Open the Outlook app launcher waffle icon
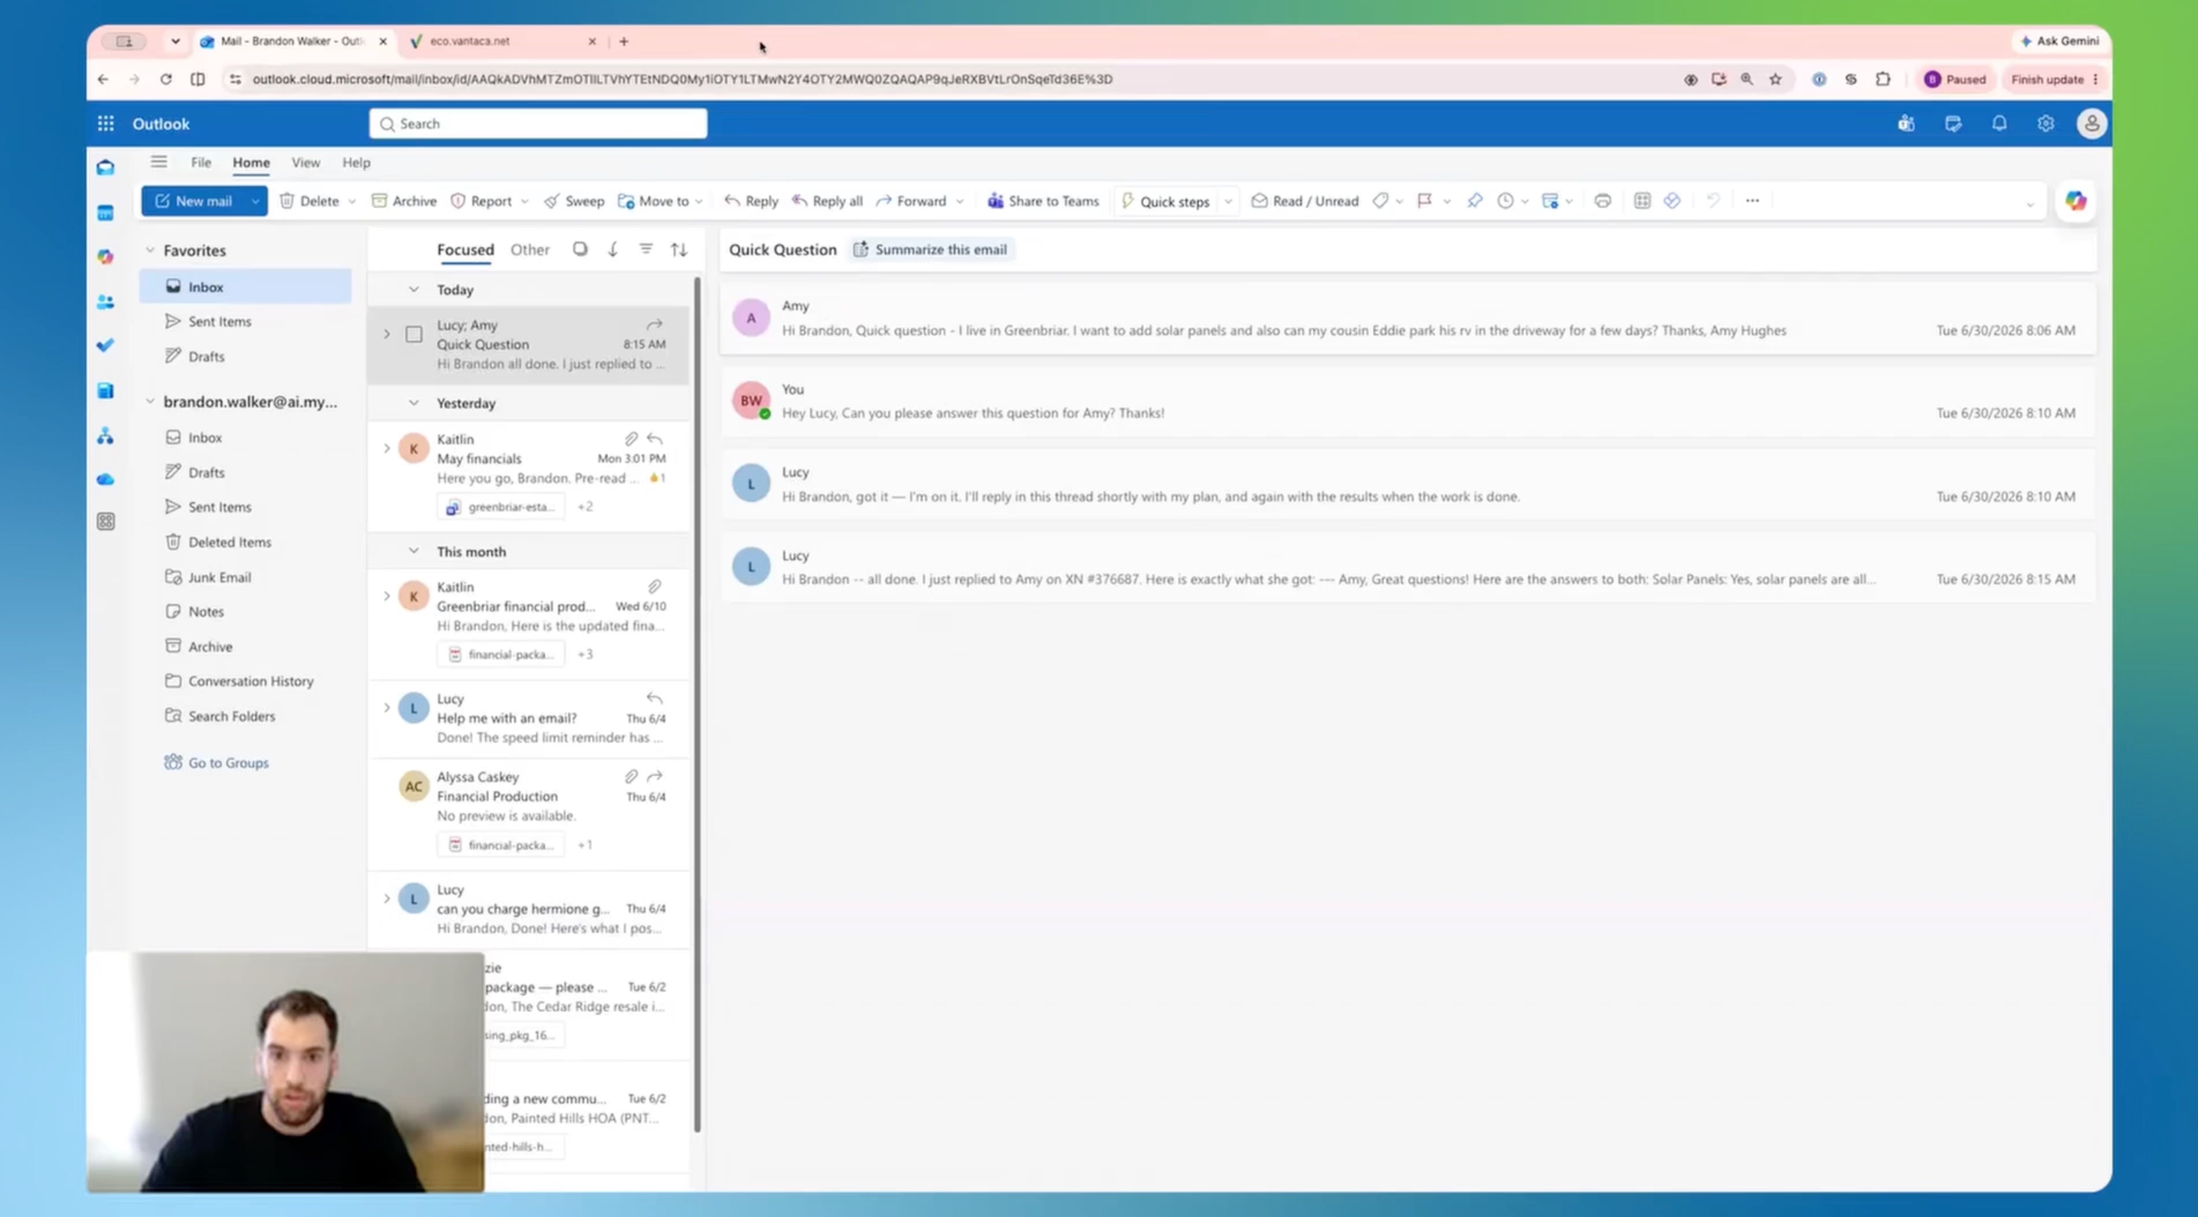Screen dimensions: 2198x1217 click(106, 124)
